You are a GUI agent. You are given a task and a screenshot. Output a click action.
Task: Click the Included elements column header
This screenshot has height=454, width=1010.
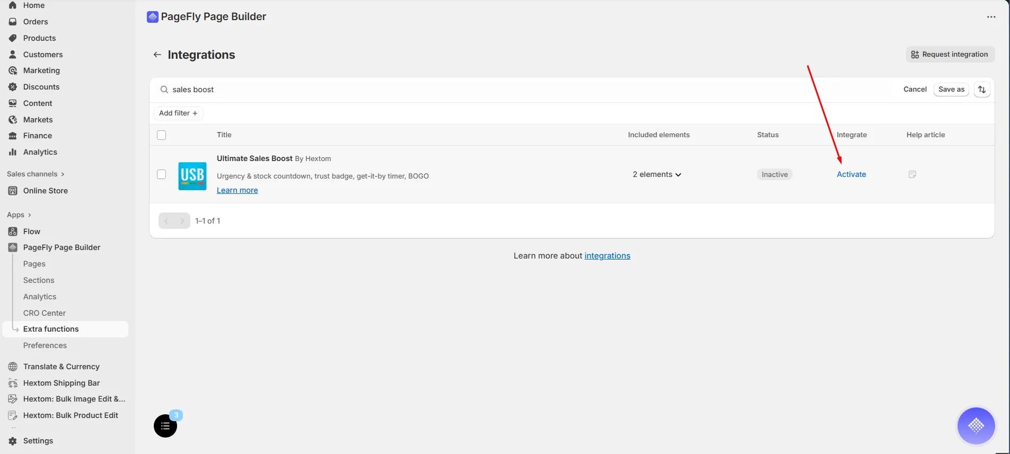point(659,135)
